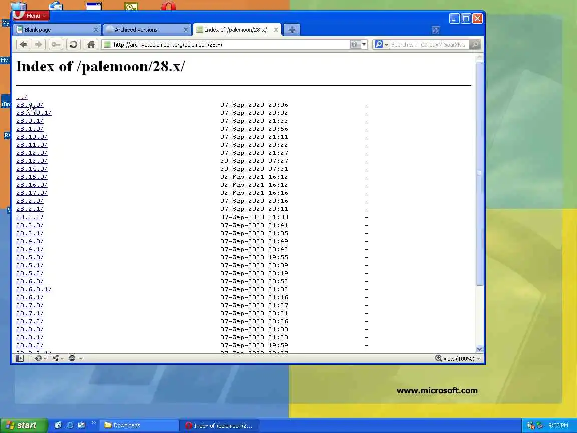Open the 28.3.0/ folder link
Image resolution: width=577 pixels, height=433 pixels.
30,225
